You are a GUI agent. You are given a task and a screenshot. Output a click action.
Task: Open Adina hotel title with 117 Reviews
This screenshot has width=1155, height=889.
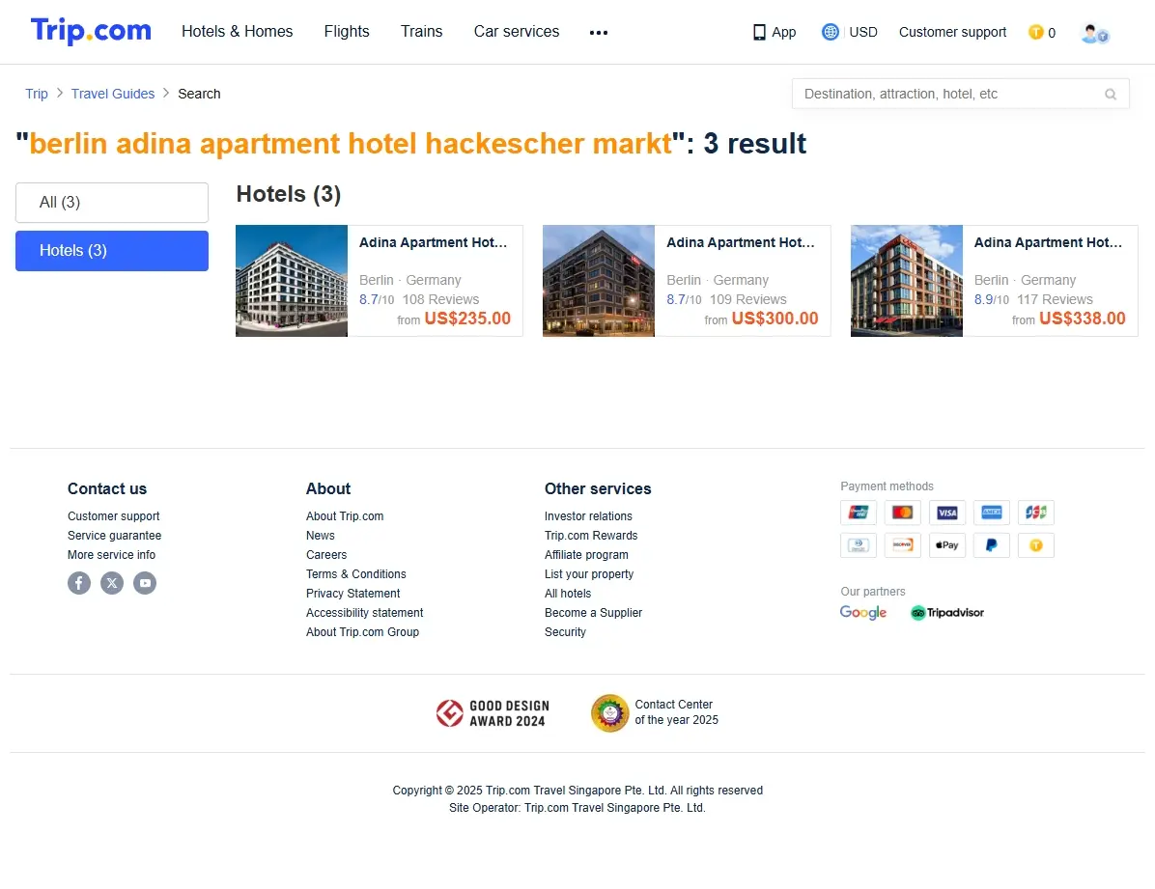1048,243
